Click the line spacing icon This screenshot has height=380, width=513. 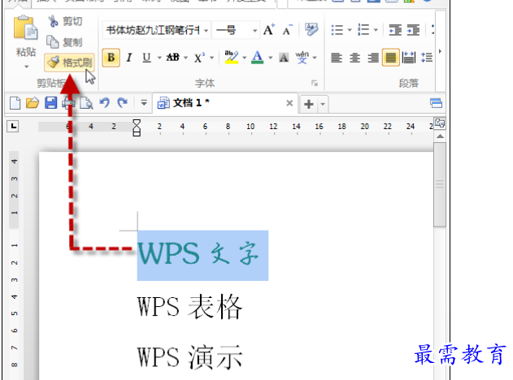point(427,58)
